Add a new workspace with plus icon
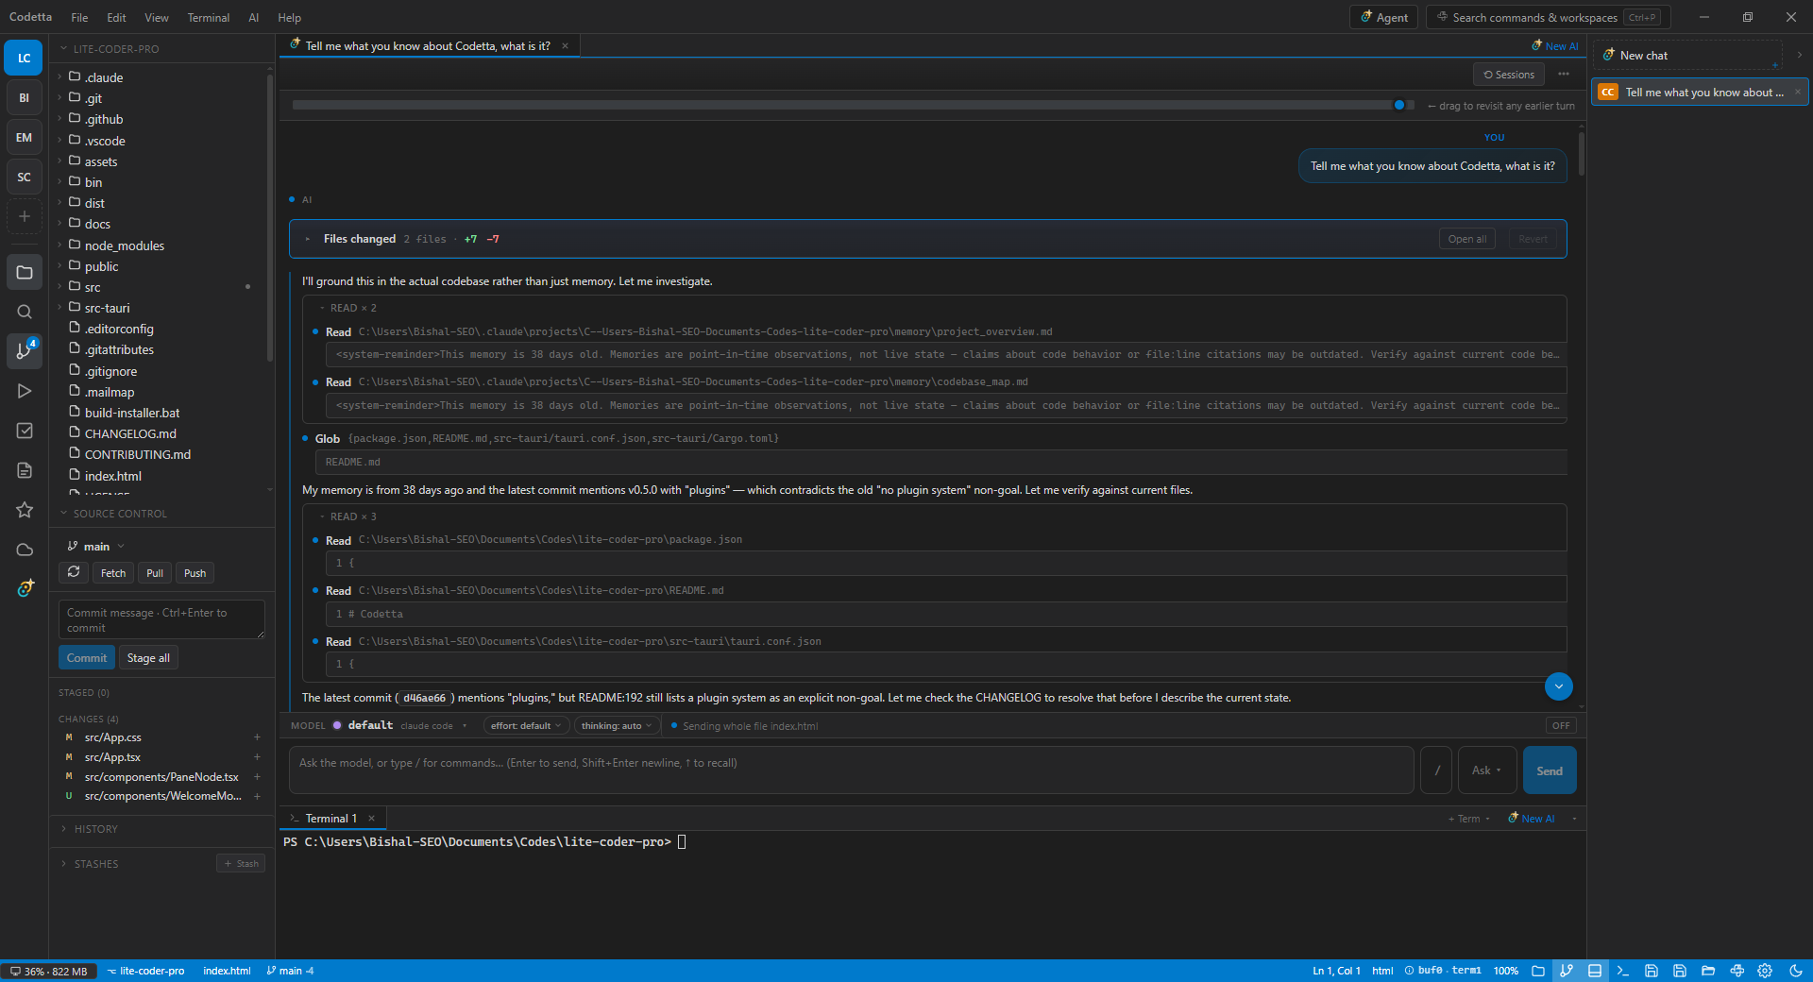The width and height of the screenshot is (1813, 982). pos(25,216)
